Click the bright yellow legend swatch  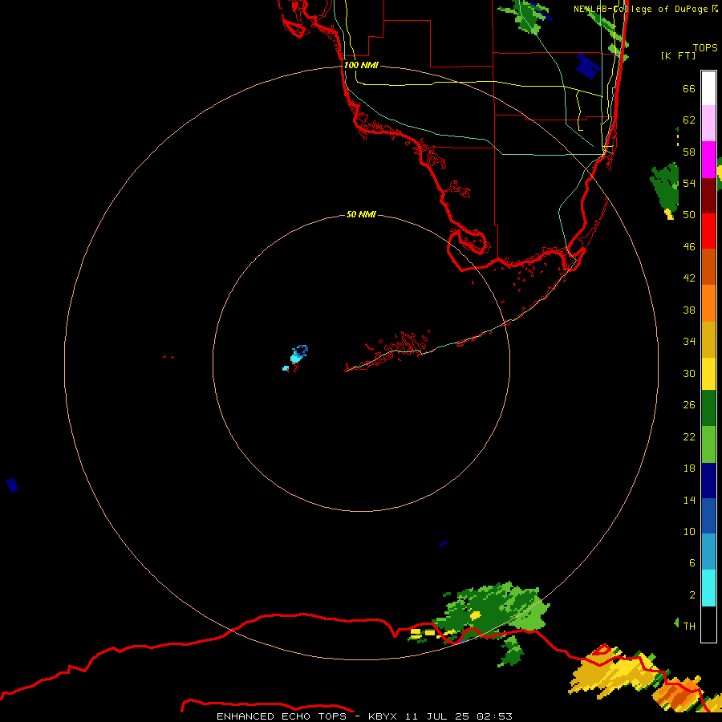pyautogui.click(x=708, y=374)
